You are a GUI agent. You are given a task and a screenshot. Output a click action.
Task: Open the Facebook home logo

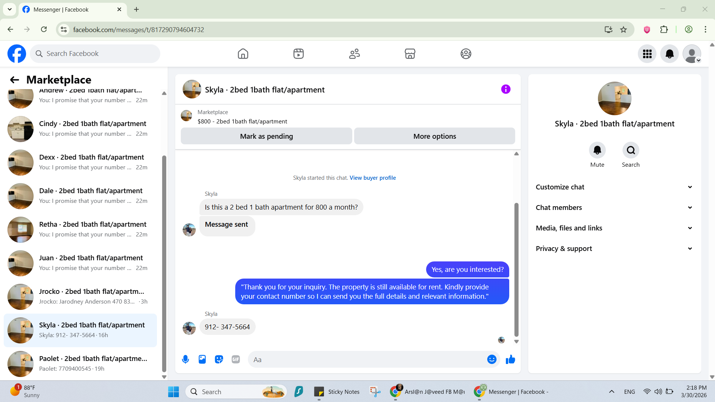17,54
